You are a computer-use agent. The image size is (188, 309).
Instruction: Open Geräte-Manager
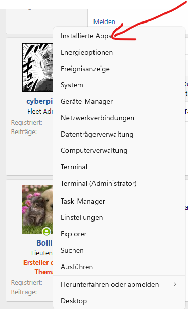(x=119, y=101)
